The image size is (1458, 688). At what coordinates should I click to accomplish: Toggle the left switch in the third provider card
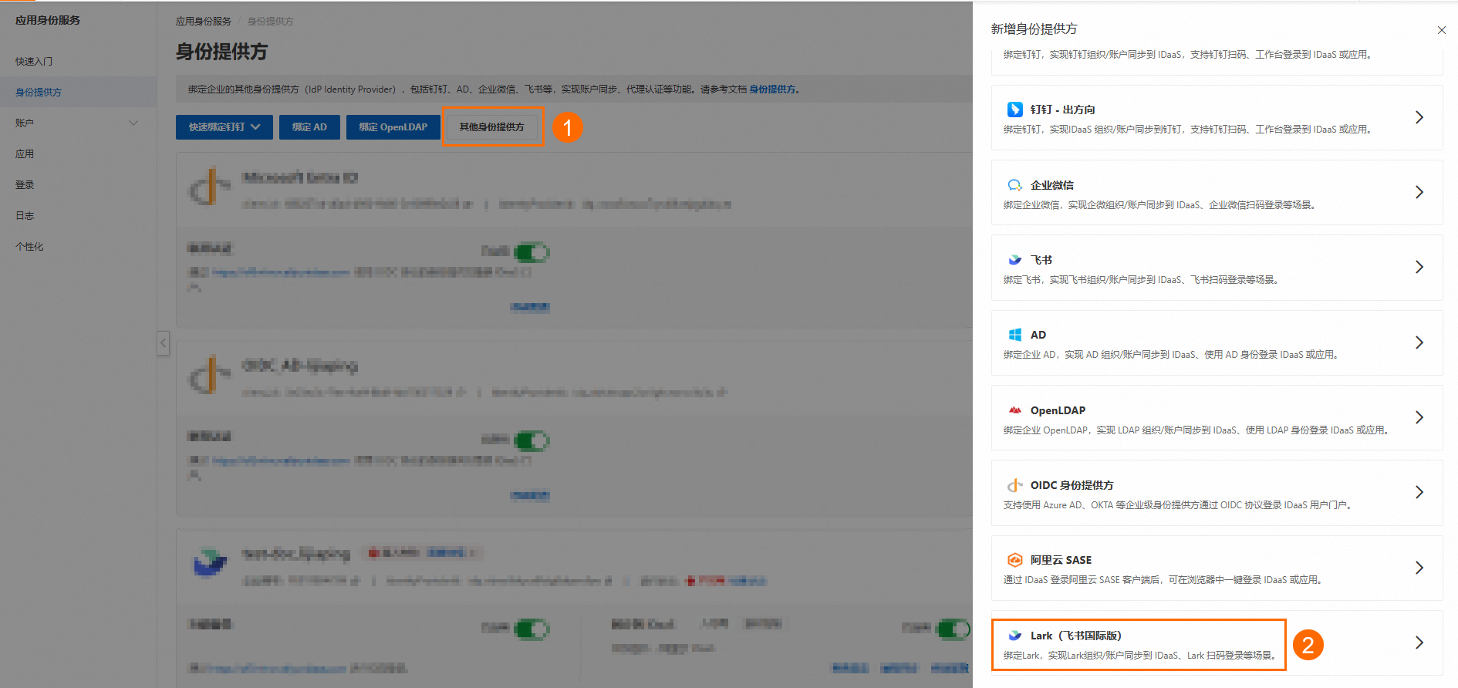532,629
